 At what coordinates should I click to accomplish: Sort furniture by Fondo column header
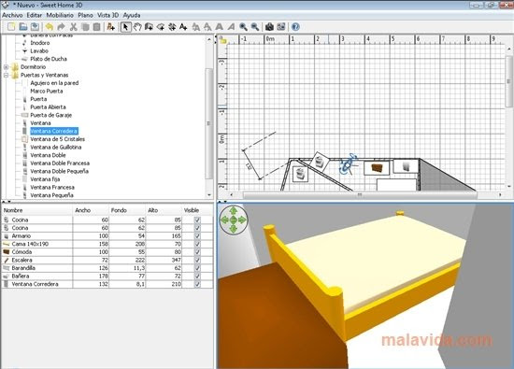click(x=127, y=210)
